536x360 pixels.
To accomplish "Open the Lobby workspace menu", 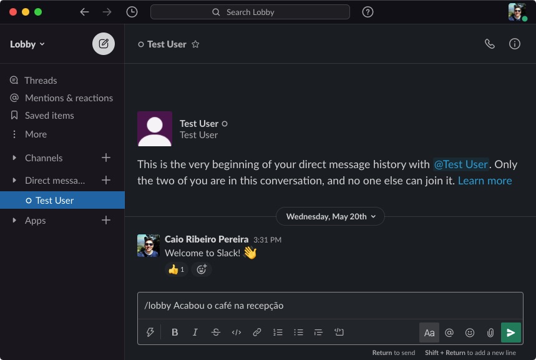I will [x=27, y=44].
